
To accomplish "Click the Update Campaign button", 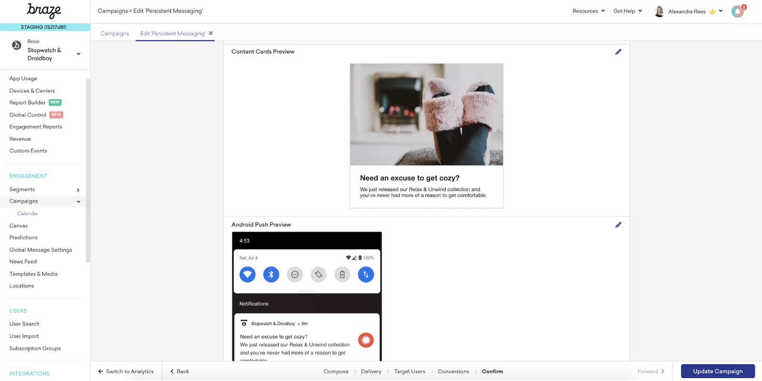I will tap(718, 371).
